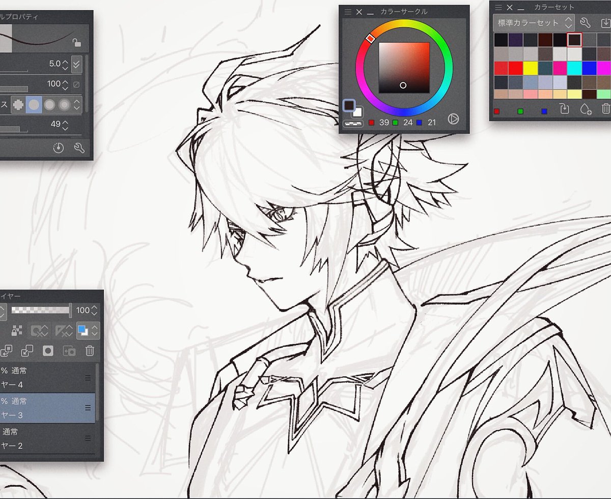This screenshot has height=499, width=611.
Task: Toggle the brush stroke preview lock icon
Action: click(76, 43)
